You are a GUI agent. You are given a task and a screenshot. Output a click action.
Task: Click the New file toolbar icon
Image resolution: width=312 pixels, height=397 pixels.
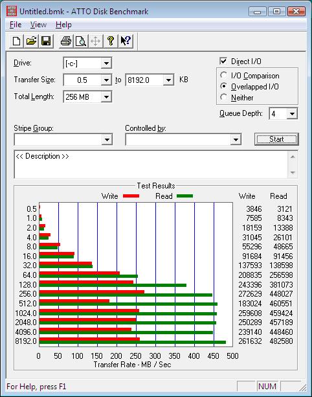16,41
